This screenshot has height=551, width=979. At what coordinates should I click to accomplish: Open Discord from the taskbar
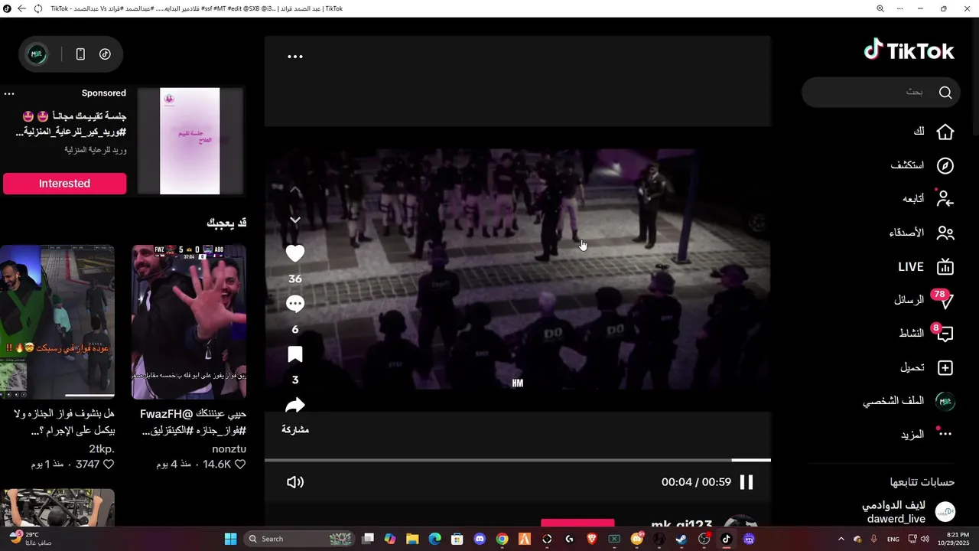480,539
